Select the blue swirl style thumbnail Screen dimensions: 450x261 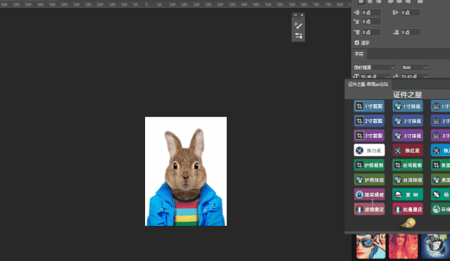435,246
